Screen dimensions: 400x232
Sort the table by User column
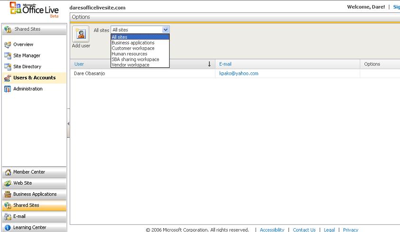79,64
